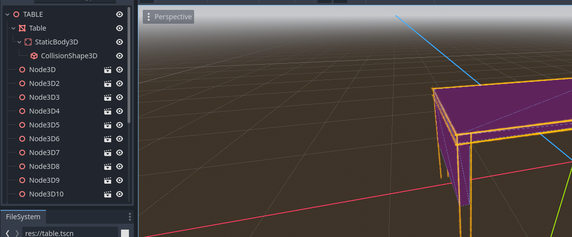Hide Node3D4 node
This screenshot has width=572, height=237.
click(x=119, y=111)
